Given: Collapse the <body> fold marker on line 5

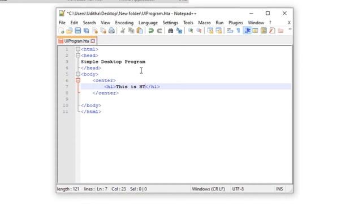Looking at the screenshot, I should (78, 74).
